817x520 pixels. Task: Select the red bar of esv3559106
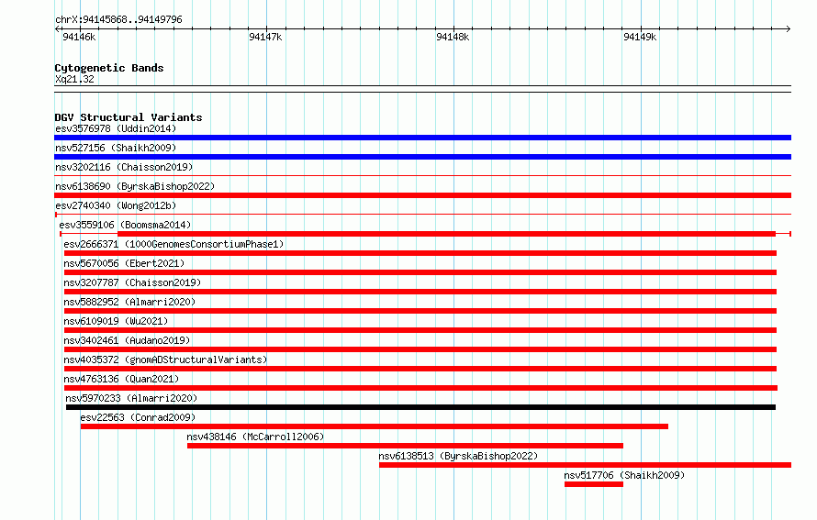point(446,234)
